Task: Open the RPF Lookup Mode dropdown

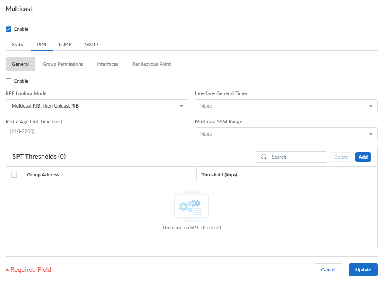Action: (97, 106)
